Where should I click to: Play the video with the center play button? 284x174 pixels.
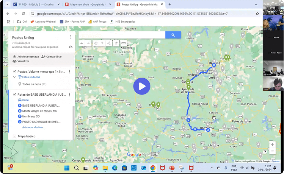coord(142,86)
